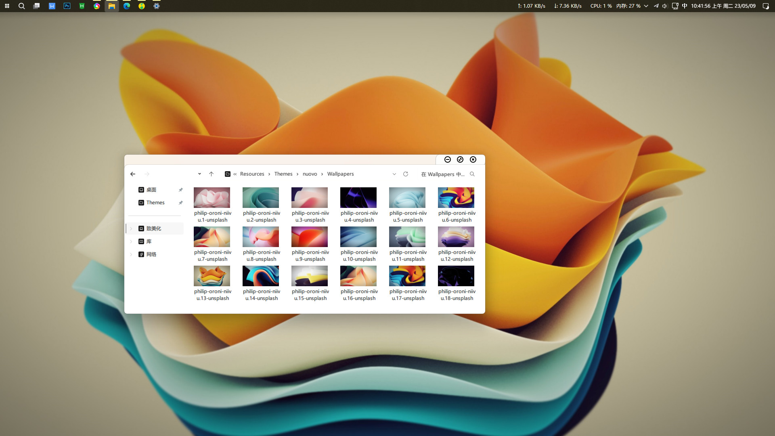Viewport: 775px width, 436px height.
Task: Start Microsoft Edge from the taskbar
Action: point(127,6)
